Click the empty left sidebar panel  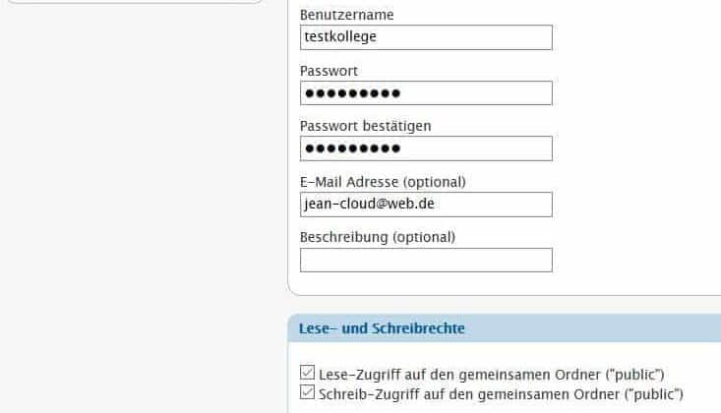(138, 206)
